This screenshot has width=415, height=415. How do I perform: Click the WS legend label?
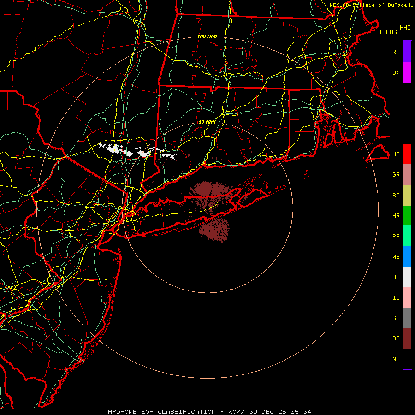coord(396,256)
